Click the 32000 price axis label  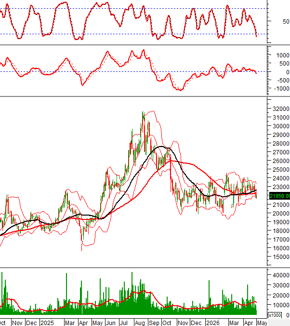coord(281,109)
